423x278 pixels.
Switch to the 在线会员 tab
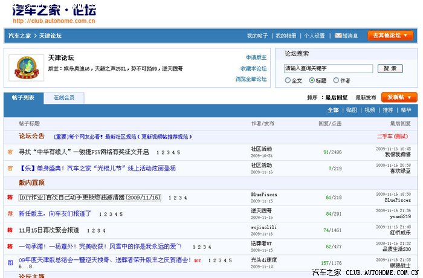[x=64, y=98]
